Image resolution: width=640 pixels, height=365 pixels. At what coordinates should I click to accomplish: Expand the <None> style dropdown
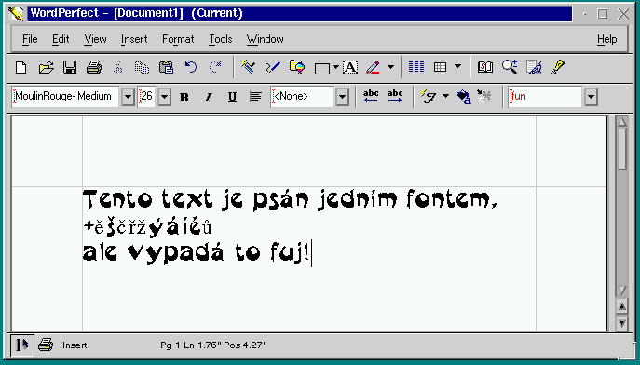(343, 97)
